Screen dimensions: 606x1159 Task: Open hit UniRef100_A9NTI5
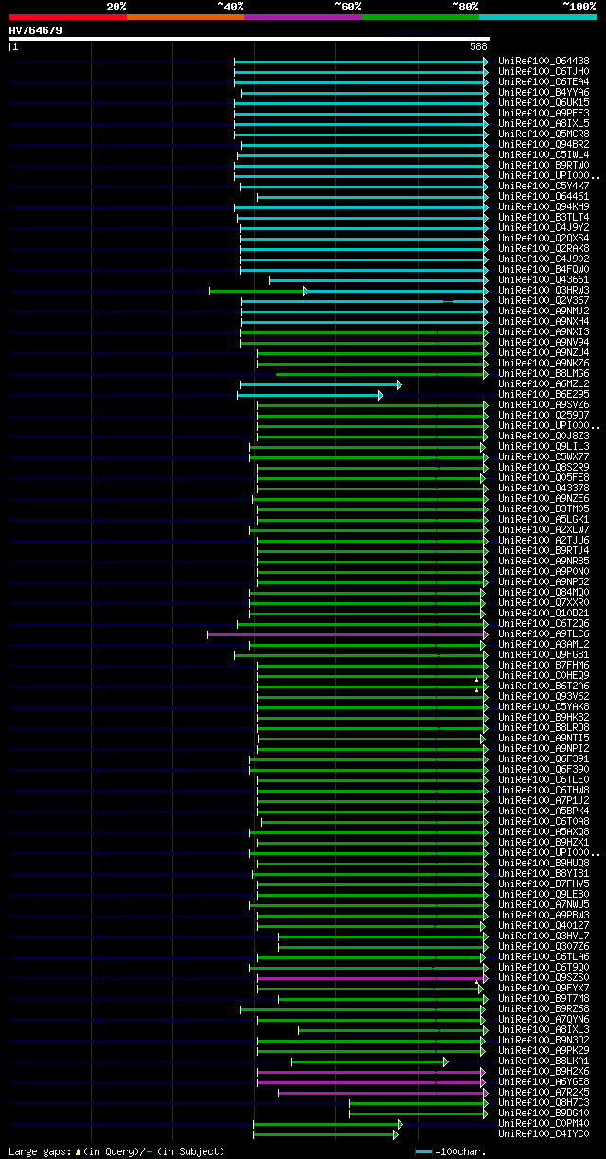coord(544,738)
